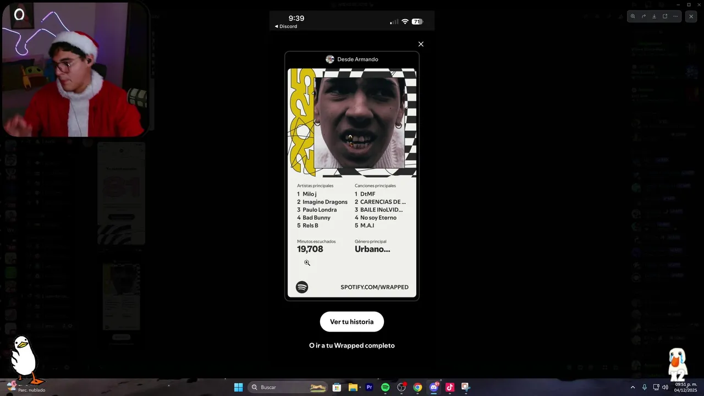Tap the 'Ver tu historia' button

point(352,322)
